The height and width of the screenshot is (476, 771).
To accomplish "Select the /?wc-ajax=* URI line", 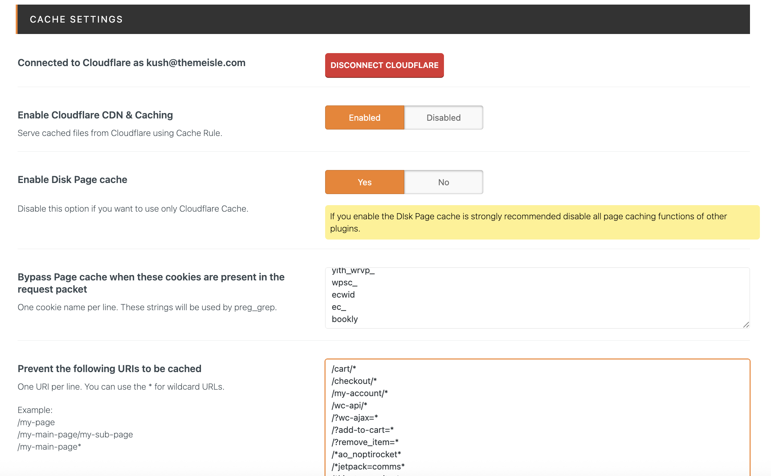I will (355, 418).
